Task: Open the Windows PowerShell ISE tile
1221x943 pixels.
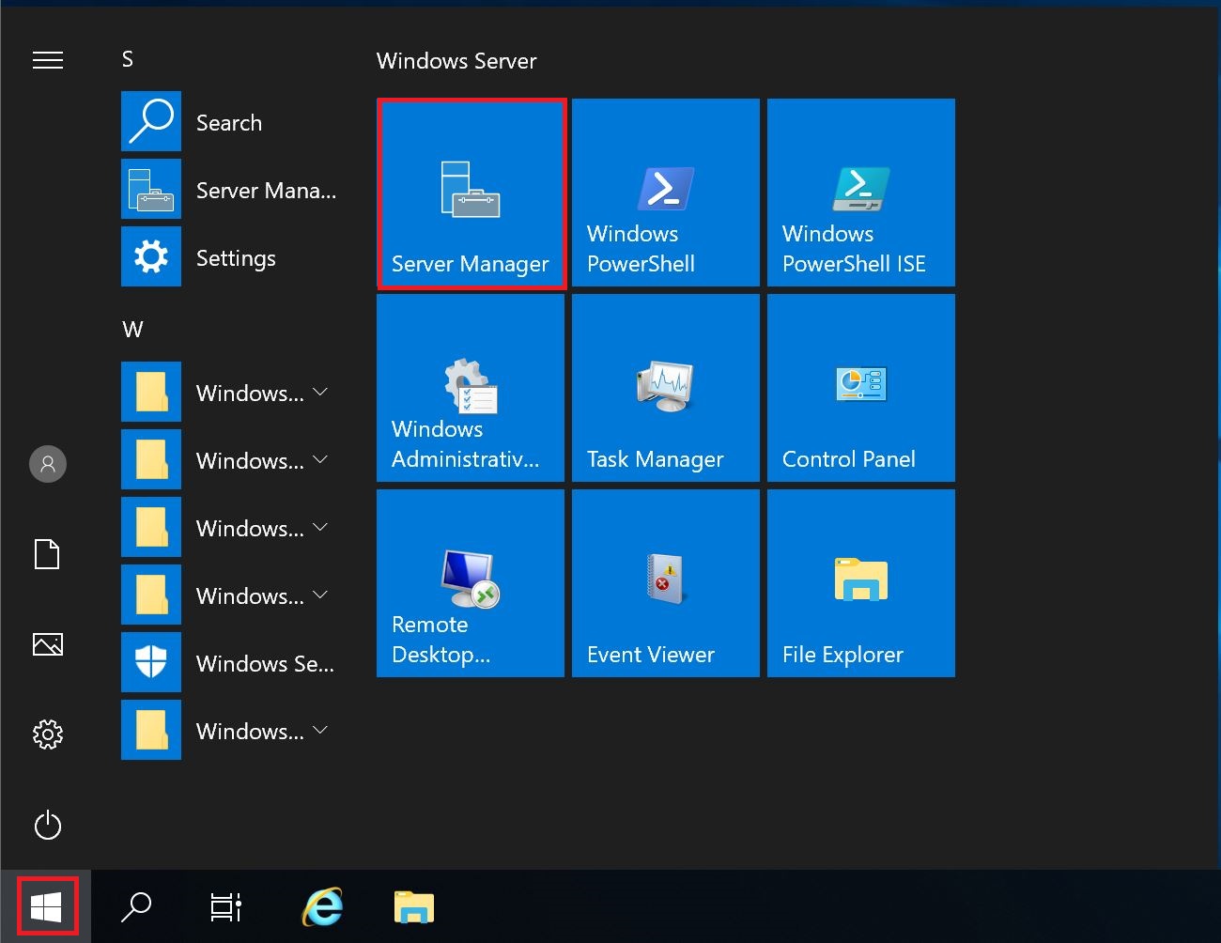Action: pos(860,193)
